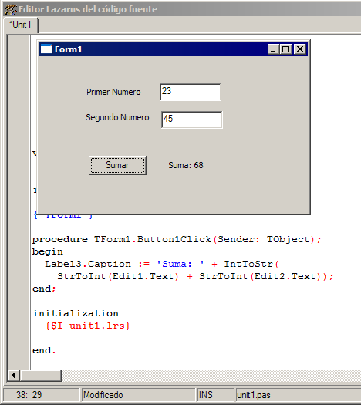
Task: Click the Form1 window icon
Action: coord(46,49)
